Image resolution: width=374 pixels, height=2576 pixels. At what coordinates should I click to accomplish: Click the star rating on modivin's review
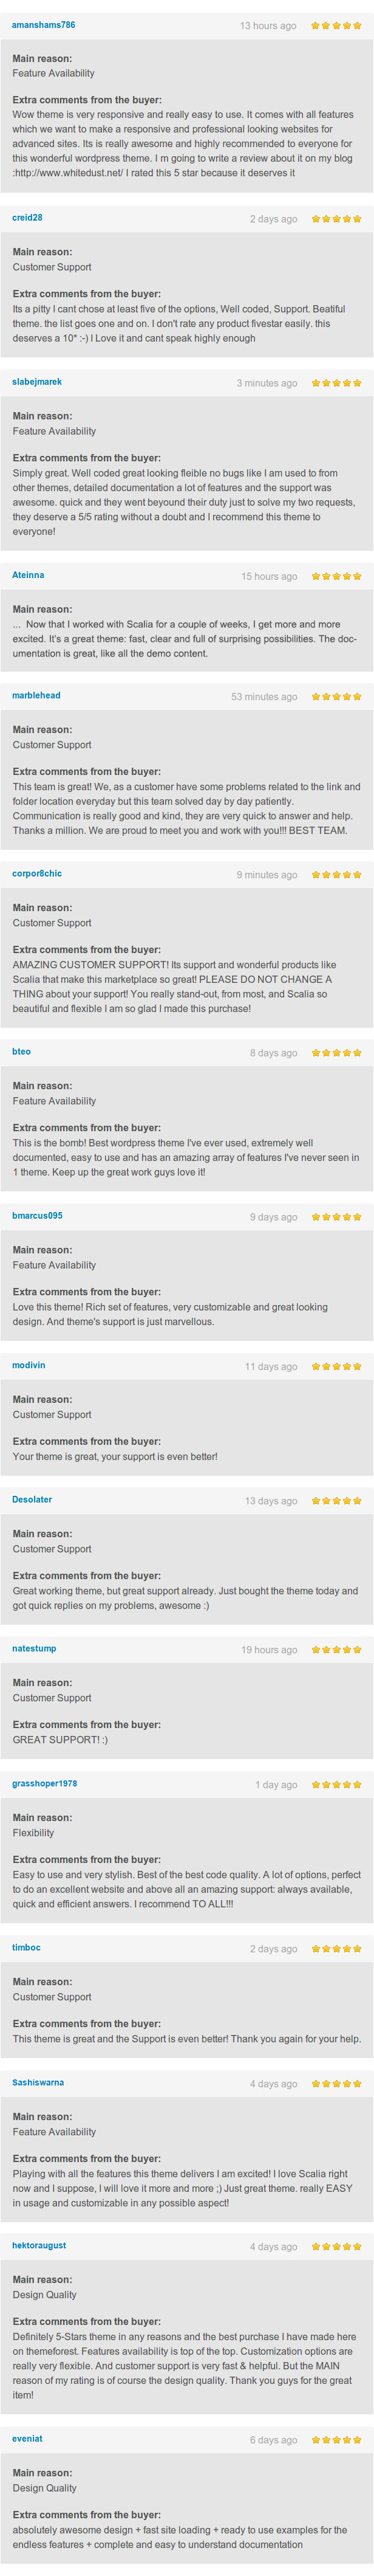[336, 1367]
